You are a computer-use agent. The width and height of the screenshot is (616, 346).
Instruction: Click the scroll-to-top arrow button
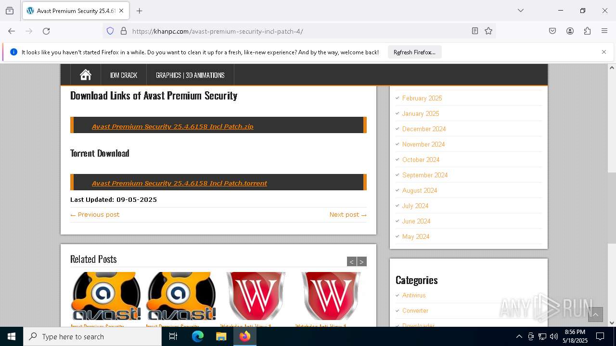click(595, 314)
